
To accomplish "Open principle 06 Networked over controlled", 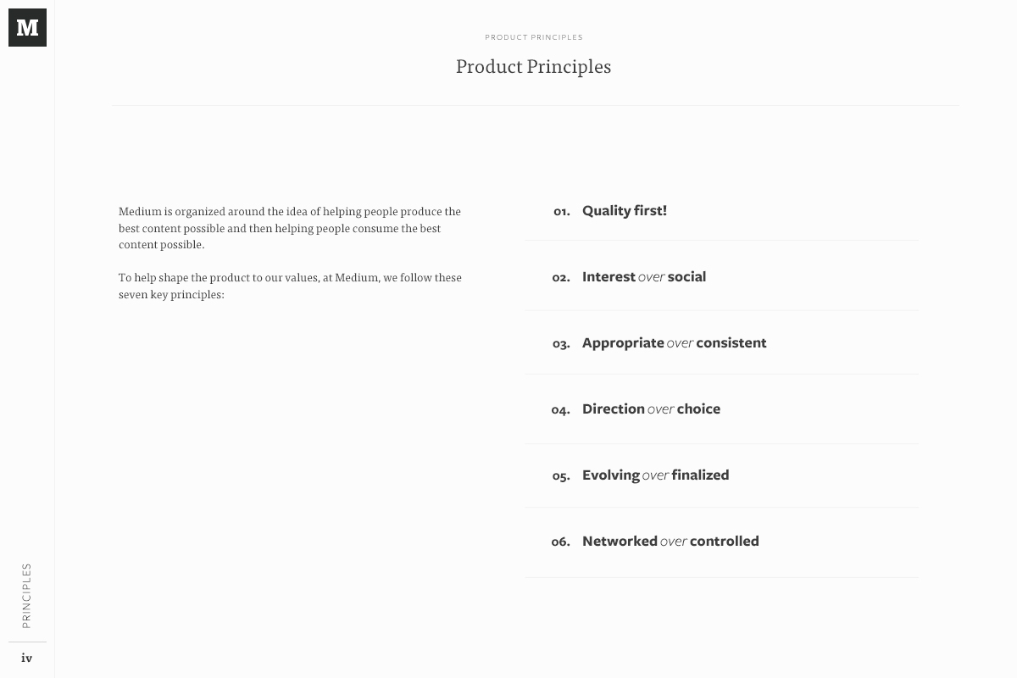I will [722, 541].
